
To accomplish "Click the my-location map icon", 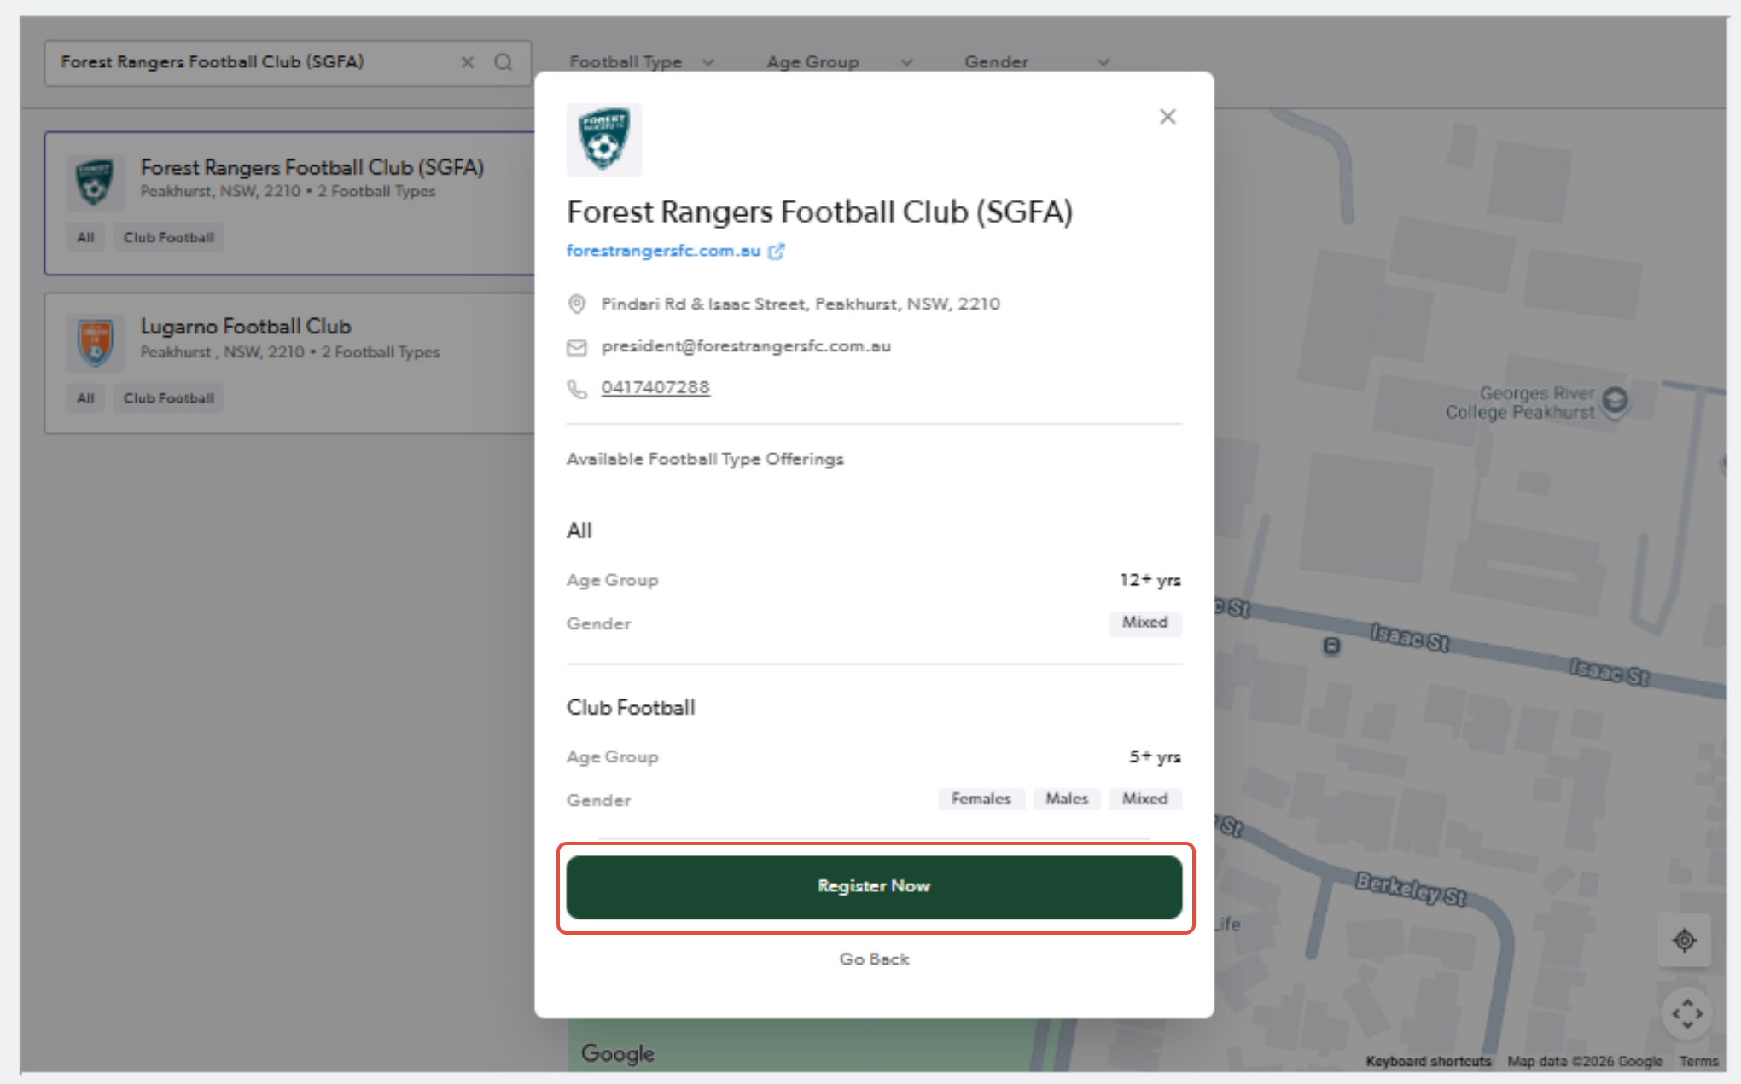I will (x=1685, y=941).
